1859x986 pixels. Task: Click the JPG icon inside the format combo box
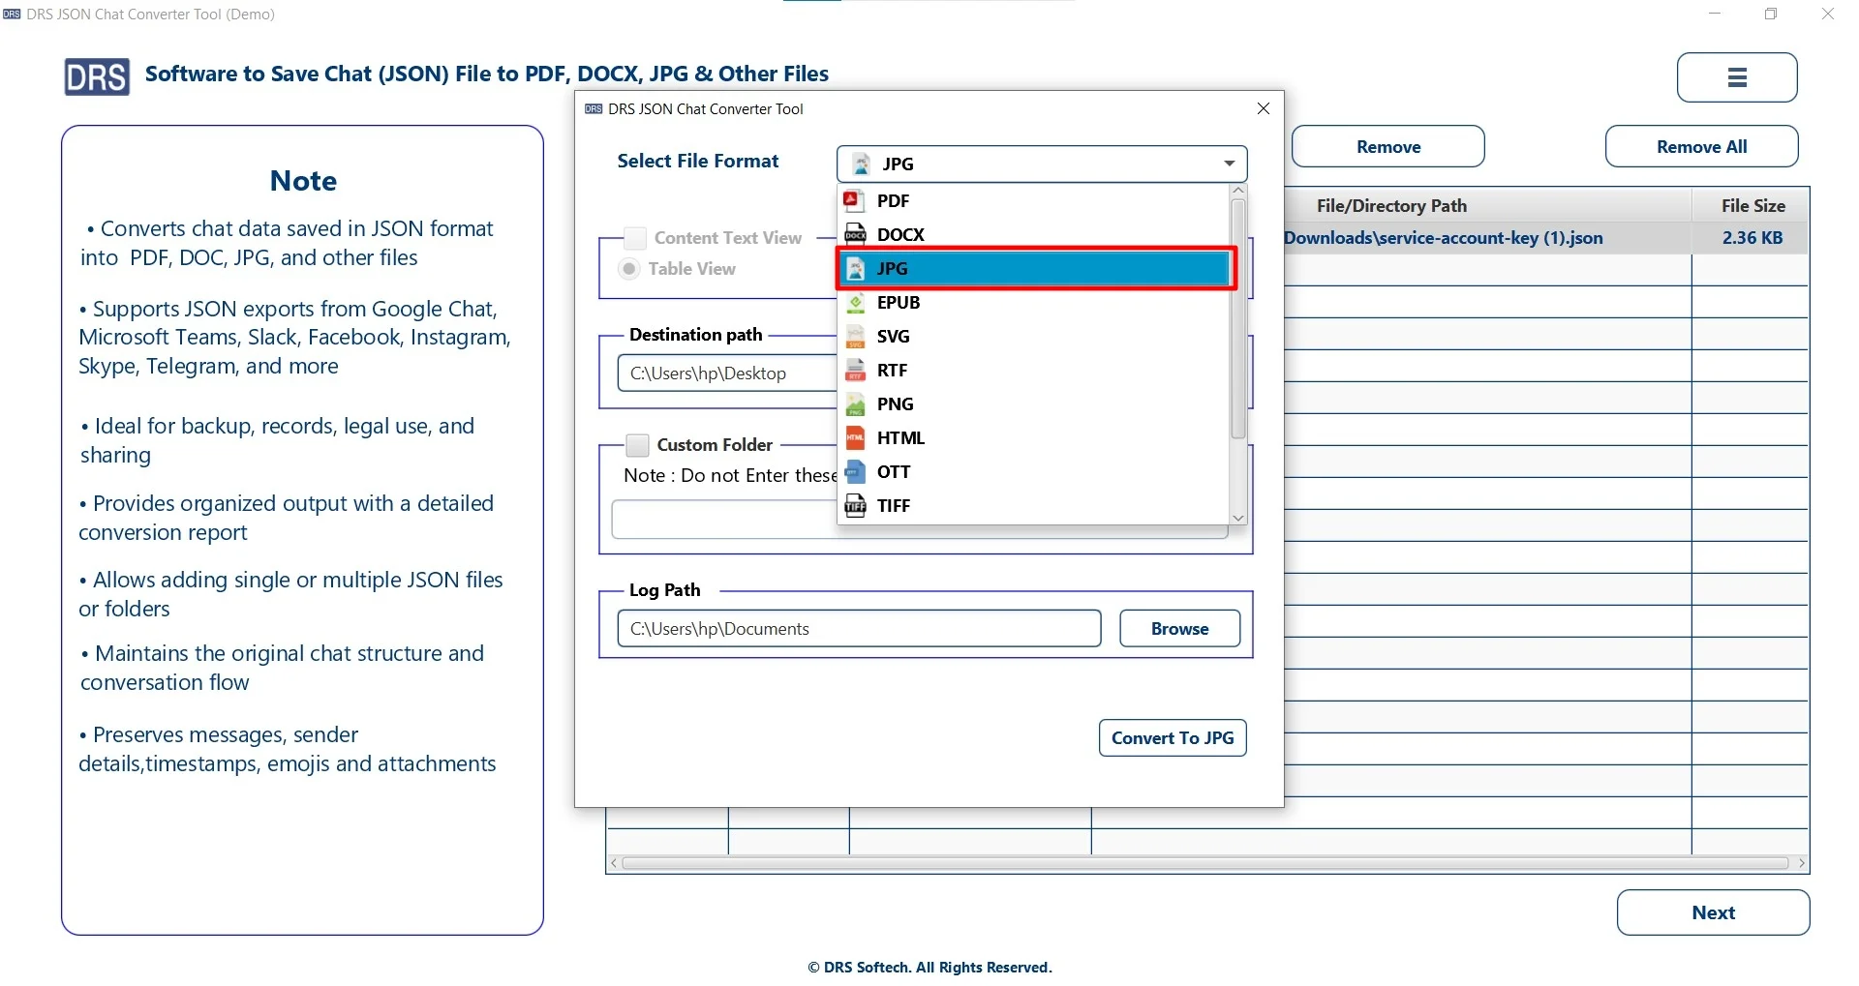[x=861, y=164]
